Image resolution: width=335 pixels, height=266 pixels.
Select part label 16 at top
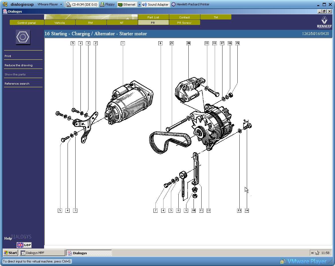230,43
